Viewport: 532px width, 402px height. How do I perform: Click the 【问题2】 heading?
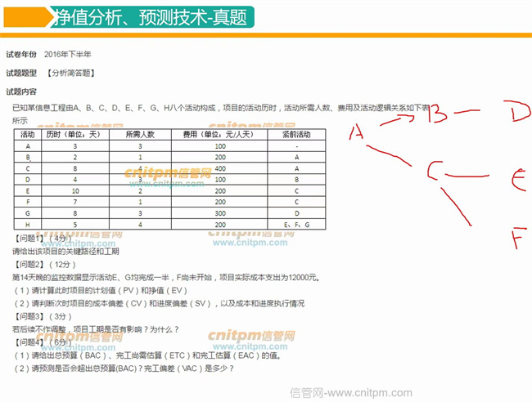pyautogui.click(x=29, y=265)
